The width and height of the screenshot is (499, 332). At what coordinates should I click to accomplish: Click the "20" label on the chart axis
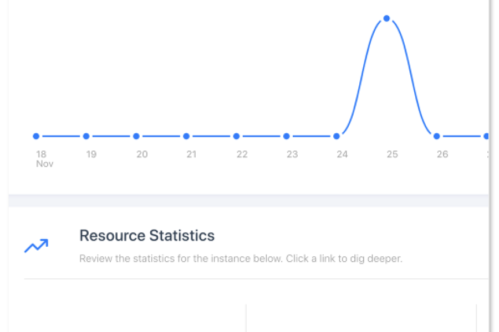142,154
